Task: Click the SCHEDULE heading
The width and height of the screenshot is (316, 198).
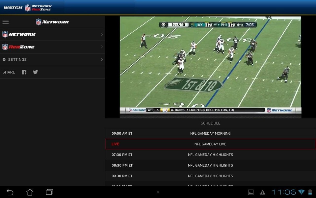Action: (210, 123)
